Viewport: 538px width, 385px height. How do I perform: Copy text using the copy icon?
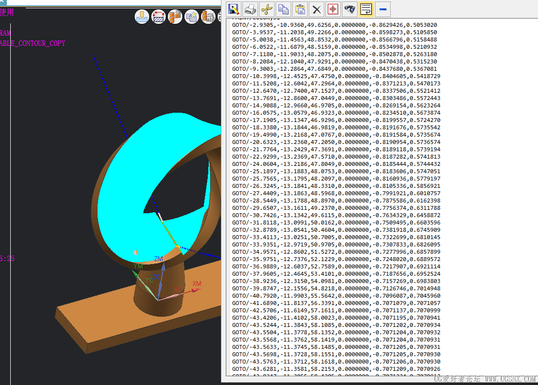pos(283,9)
